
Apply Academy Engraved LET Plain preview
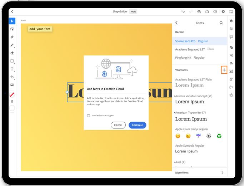189,85
